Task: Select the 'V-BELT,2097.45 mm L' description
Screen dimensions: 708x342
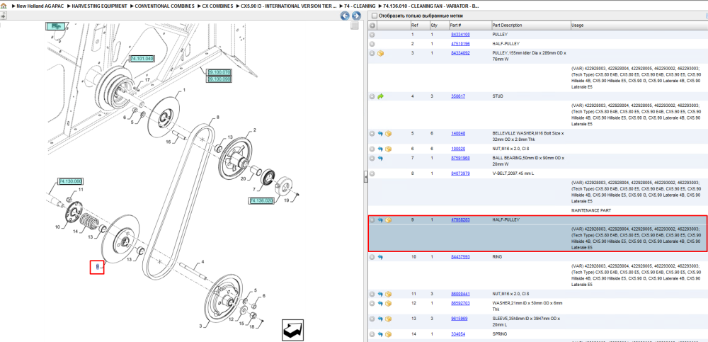Action: (513, 173)
